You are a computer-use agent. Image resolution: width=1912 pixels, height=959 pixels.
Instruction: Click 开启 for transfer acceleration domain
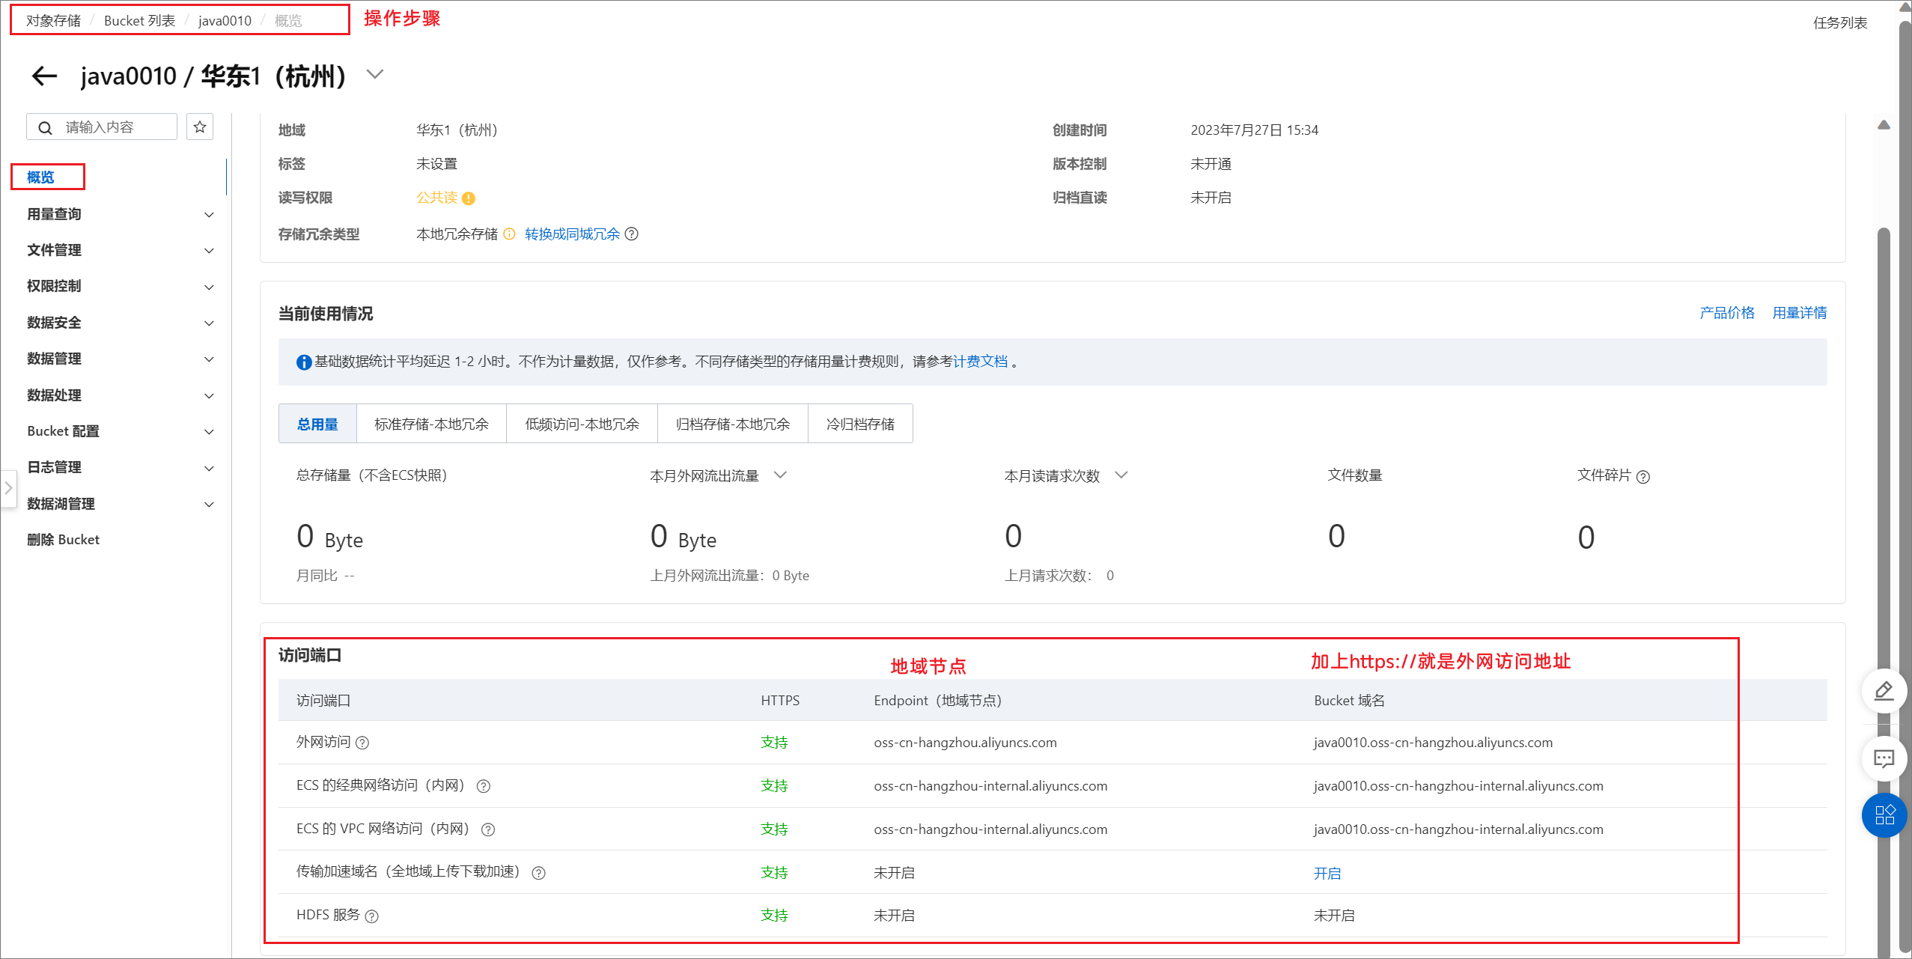click(x=1327, y=873)
